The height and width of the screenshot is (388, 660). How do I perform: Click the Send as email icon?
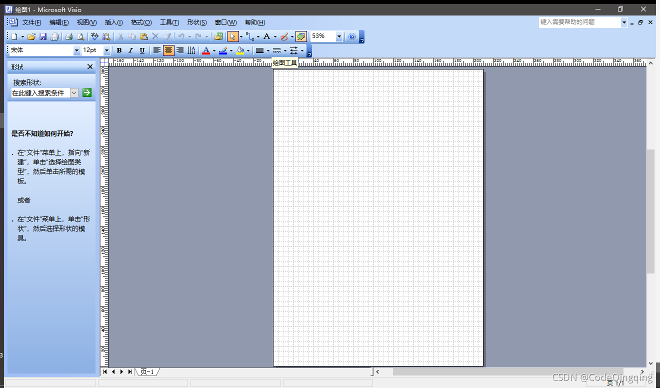coord(54,36)
